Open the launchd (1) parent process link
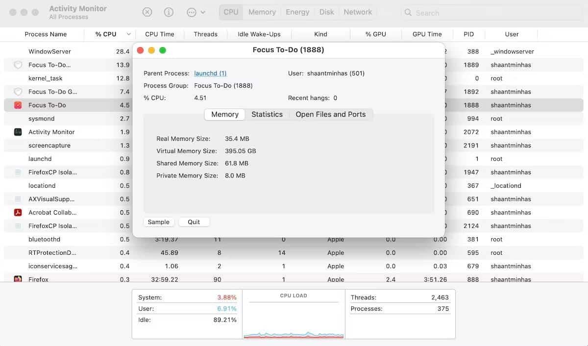The width and height of the screenshot is (588, 346). click(x=210, y=73)
